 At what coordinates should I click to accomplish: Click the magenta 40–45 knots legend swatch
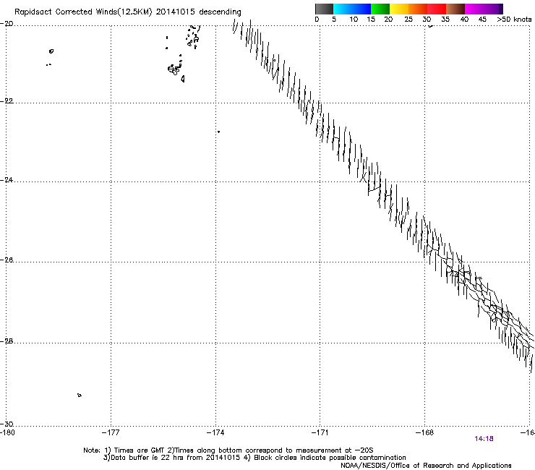(x=474, y=9)
